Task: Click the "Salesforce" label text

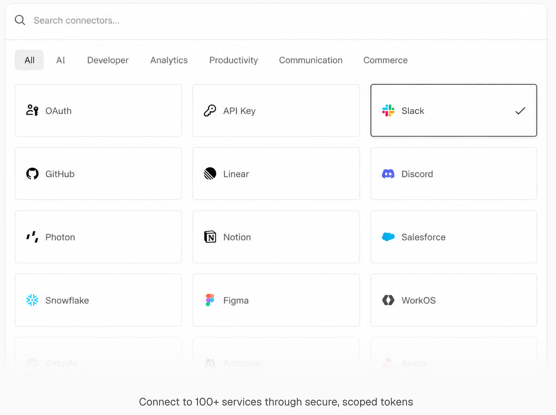Action: (423, 237)
